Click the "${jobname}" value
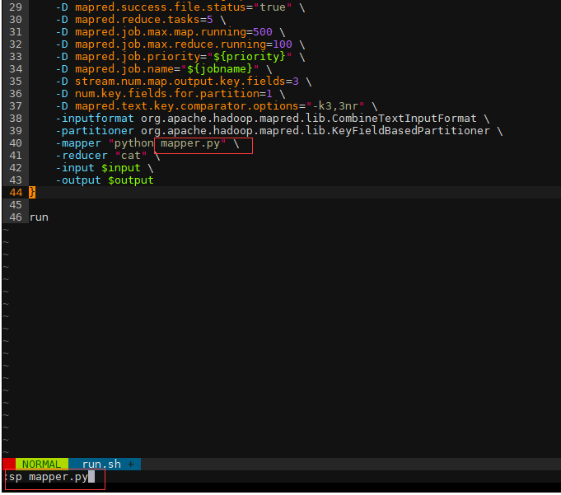The height and width of the screenshot is (495, 561). pyautogui.click(x=220, y=69)
